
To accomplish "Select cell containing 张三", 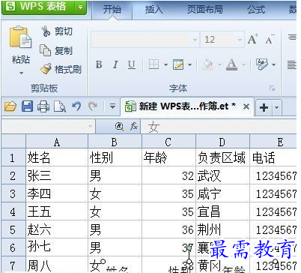I will [57, 175].
